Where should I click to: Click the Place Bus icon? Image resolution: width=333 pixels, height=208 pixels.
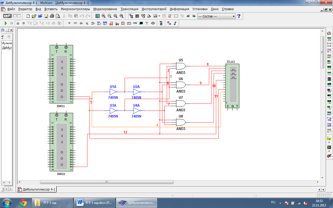(175, 23)
